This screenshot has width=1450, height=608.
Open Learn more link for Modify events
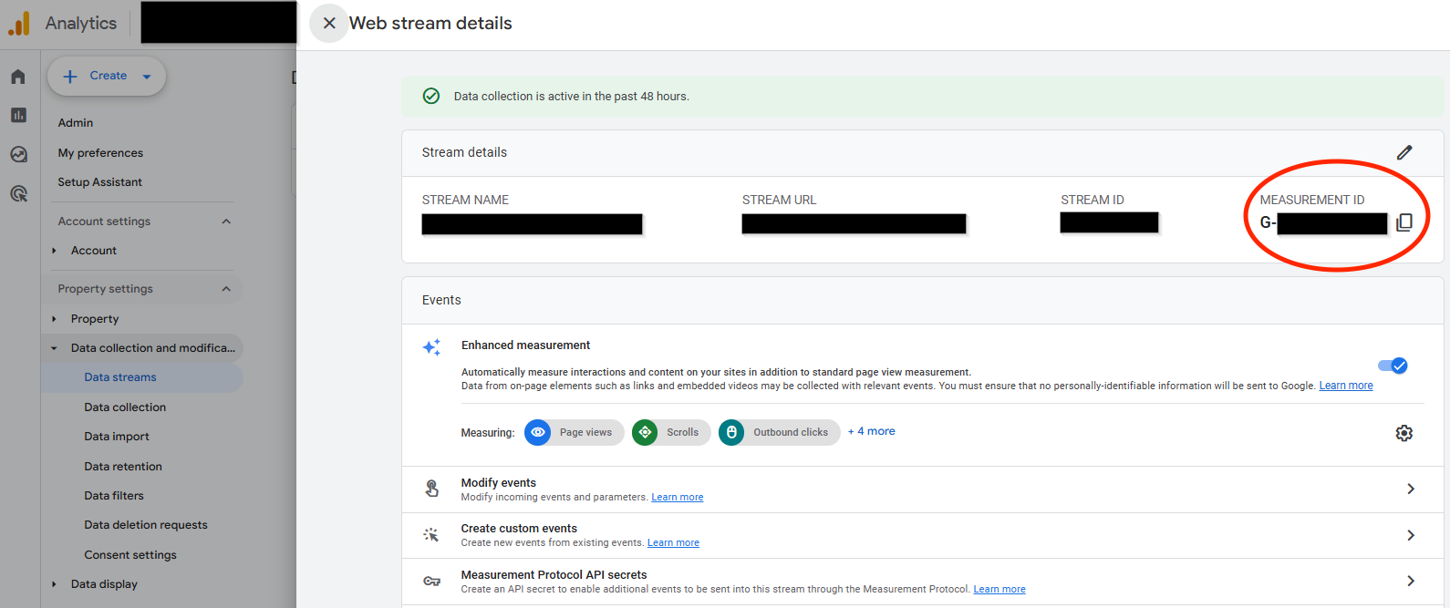click(x=678, y=497)
